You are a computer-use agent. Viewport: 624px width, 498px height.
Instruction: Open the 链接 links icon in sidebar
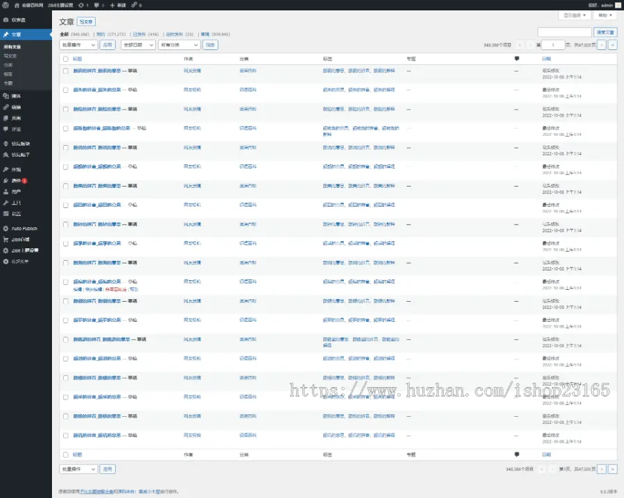coord(6,107)
